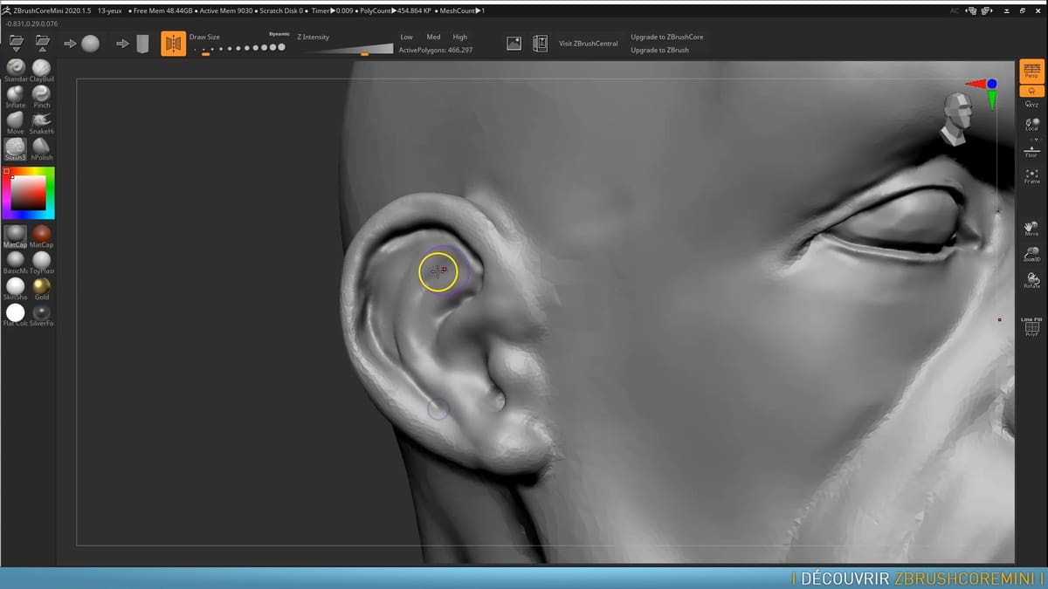
Task: Click the title bar icon left of minimize
Action: pos(987,11)
